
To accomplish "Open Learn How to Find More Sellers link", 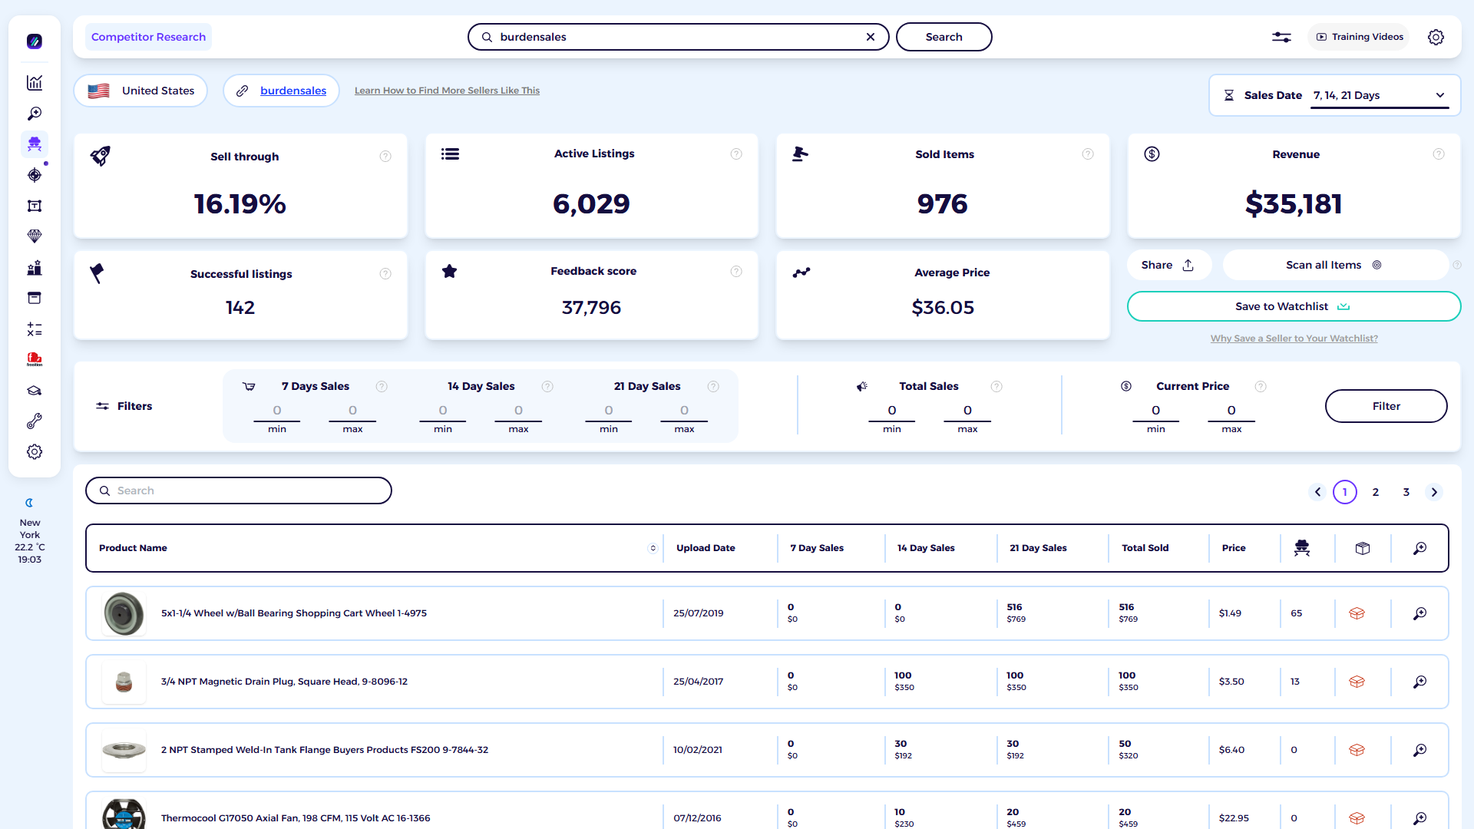I will pos(447,91).
